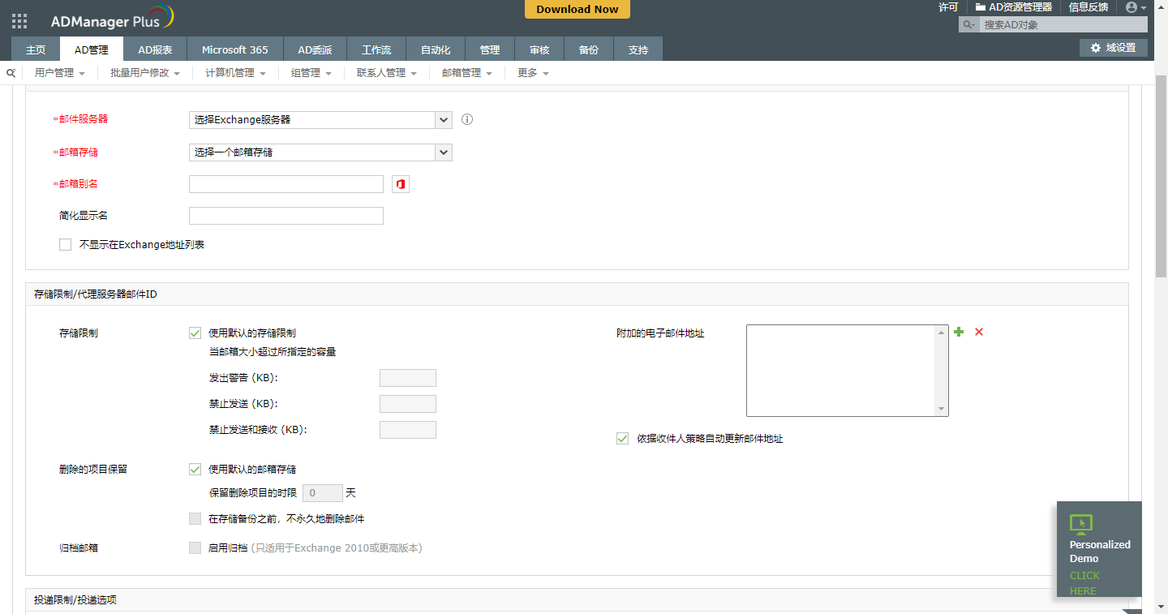Click the Download Now button

tap(577, 10)
